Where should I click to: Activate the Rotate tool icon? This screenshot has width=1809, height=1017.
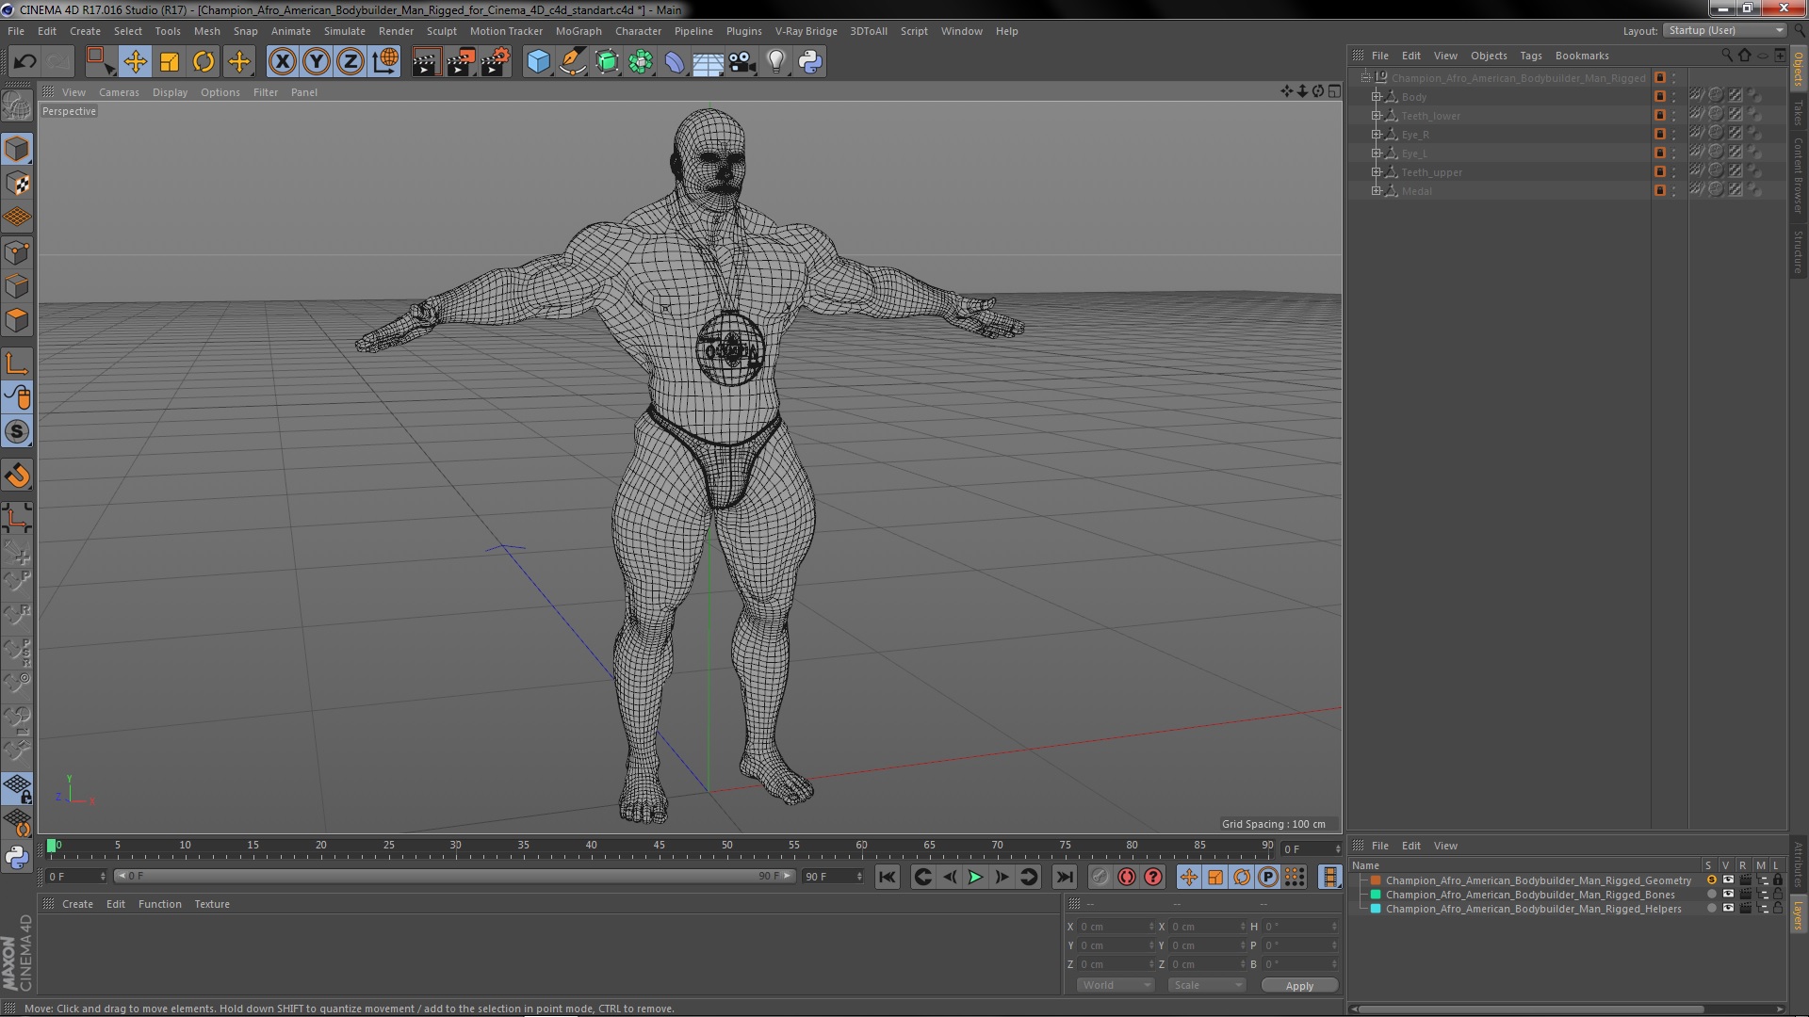[204, 62]
